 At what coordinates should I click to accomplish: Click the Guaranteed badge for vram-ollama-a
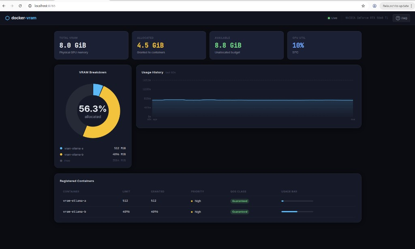point(240,201)
